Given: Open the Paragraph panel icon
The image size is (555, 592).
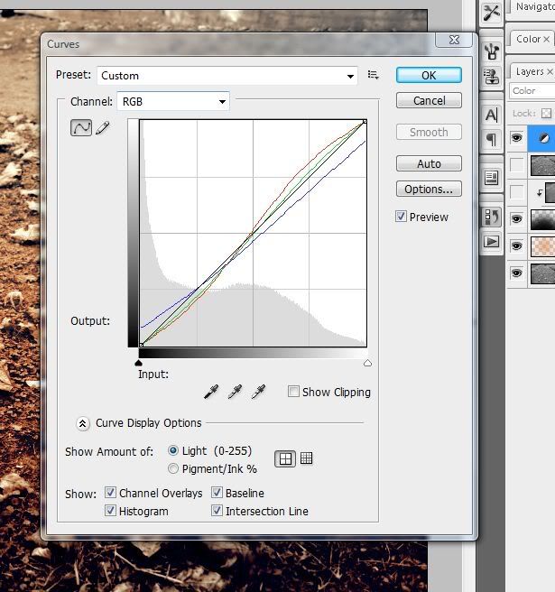Looking at the screenshot, I should point(492,140).
